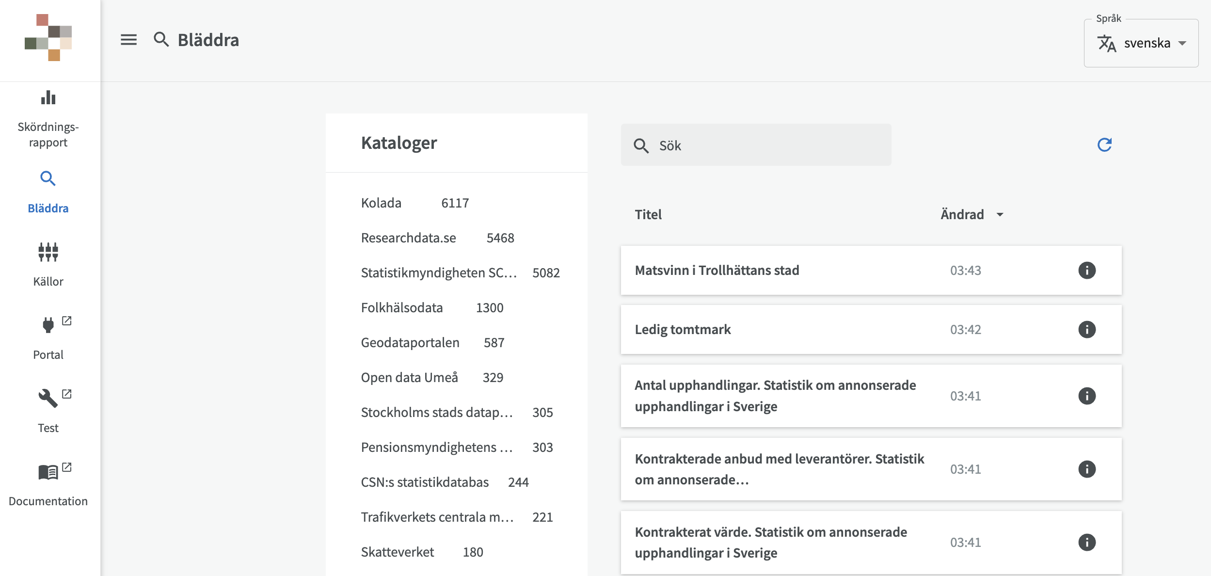This screenshot has height=576, width=1211.
Task: Sort by Titel column header
Action: coord(648,214)
